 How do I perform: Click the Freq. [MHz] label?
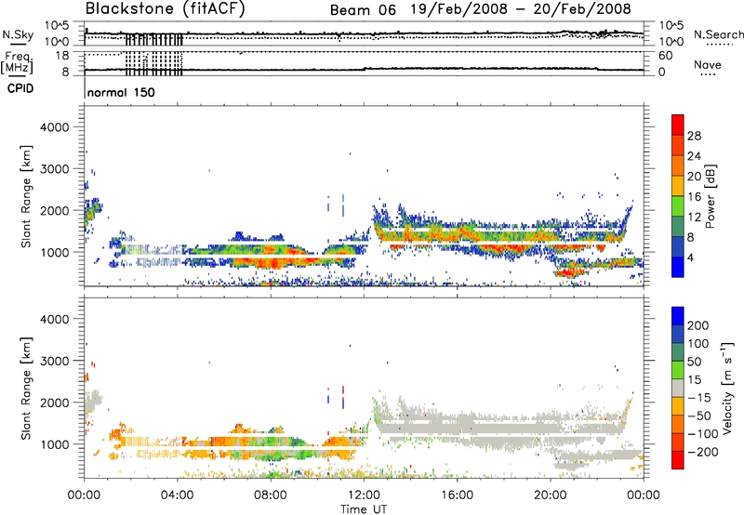tap(17, 62)
